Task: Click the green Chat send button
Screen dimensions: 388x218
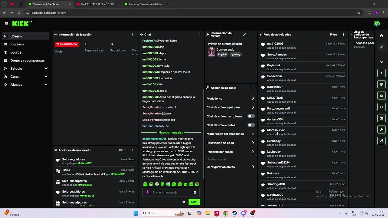Action: point(194,202)
